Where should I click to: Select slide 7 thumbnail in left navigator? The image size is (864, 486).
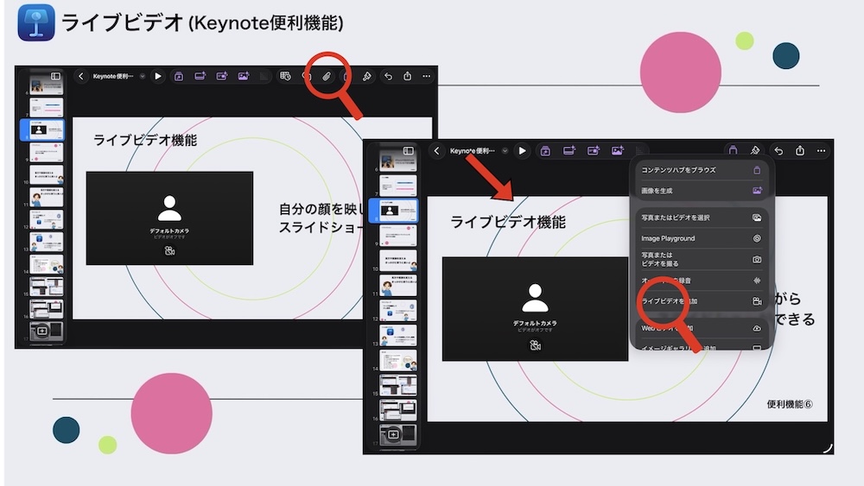point(47,107)
